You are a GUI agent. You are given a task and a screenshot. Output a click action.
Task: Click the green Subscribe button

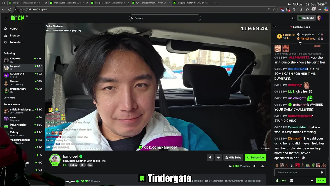click(255, 157)
